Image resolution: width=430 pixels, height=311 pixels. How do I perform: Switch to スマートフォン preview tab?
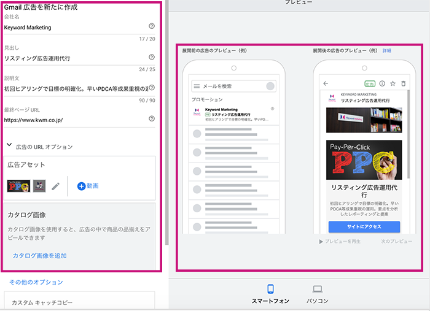click(x=270, y=294)
